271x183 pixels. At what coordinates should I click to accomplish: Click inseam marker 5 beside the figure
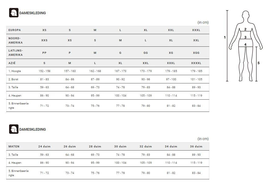(x=258, y=63)
